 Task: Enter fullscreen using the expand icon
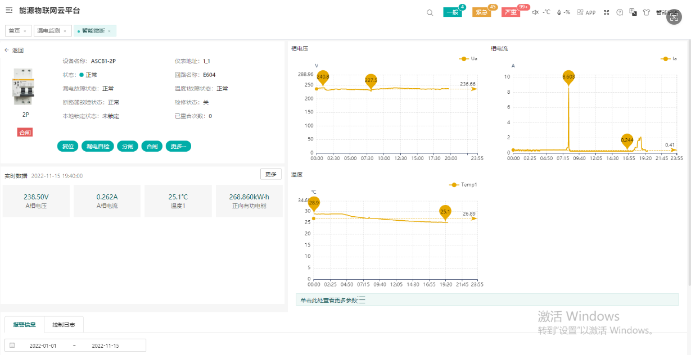point(607,12)
